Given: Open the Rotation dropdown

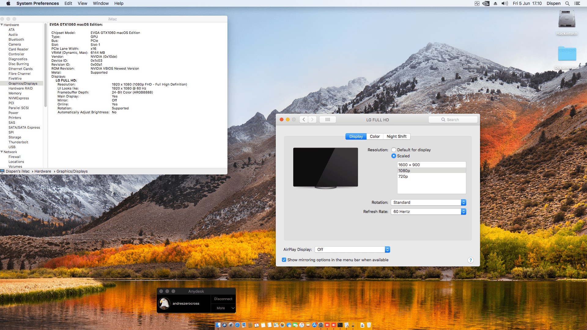Looking at the screenshot, I should 428,202.
